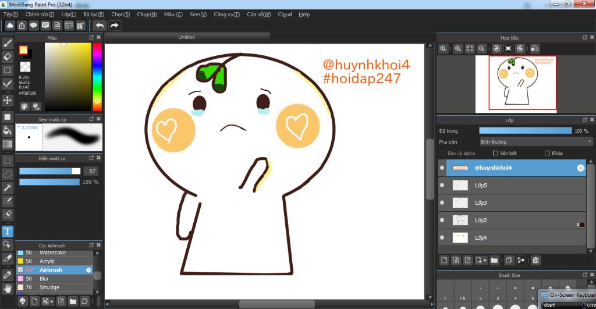This screenshot has height=309, width=596.
Task: Delete layer with the trash icon
Action: (535, 260)
